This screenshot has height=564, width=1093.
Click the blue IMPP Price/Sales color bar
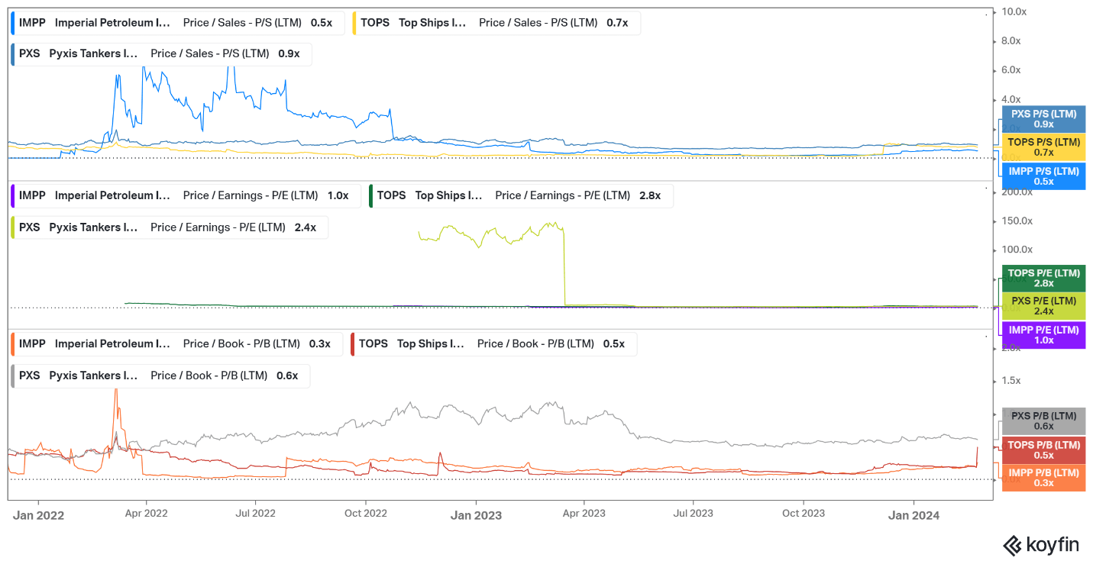pyautogui.click(x=12, y=23)
